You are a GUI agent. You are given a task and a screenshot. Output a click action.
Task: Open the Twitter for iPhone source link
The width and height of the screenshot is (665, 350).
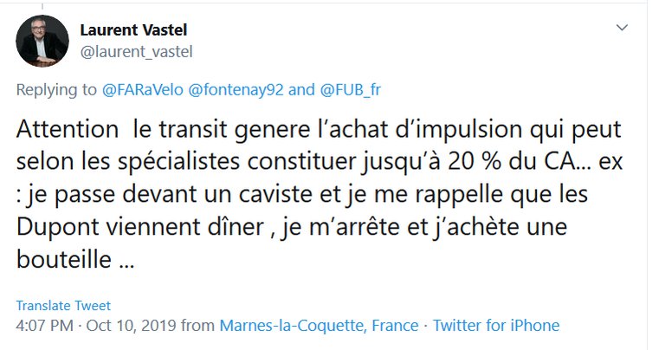[496, 326]
